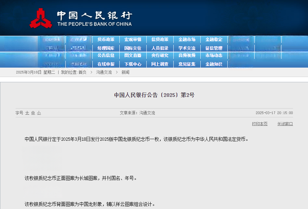
Task: Go to 学术交流 section
Action: 187,48
